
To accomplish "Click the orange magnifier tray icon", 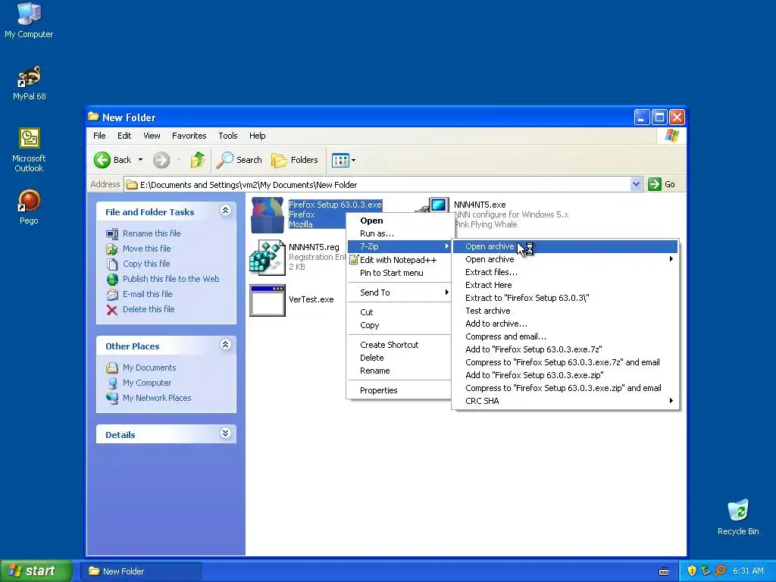I will tap(720, 571).
